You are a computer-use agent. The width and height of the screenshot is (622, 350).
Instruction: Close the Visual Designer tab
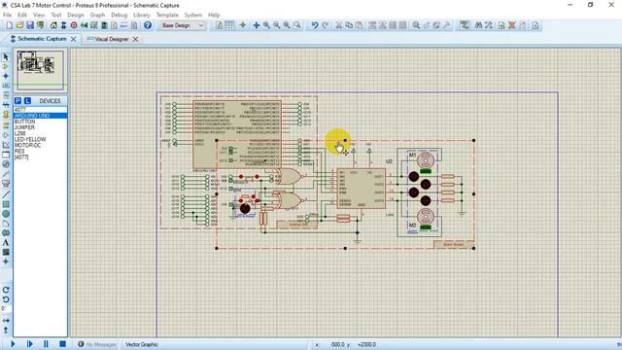click(x=135, y=39)
